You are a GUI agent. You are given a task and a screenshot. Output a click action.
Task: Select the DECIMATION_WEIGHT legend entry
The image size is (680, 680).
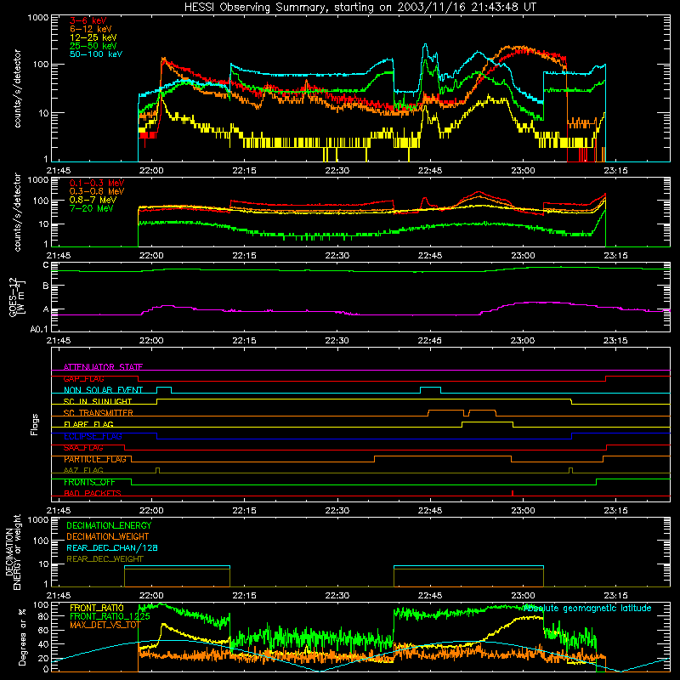coord(108,536)
